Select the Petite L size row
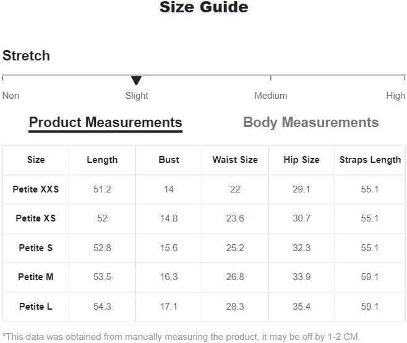The width and height of the screenshot is (407, 343). 204,307
